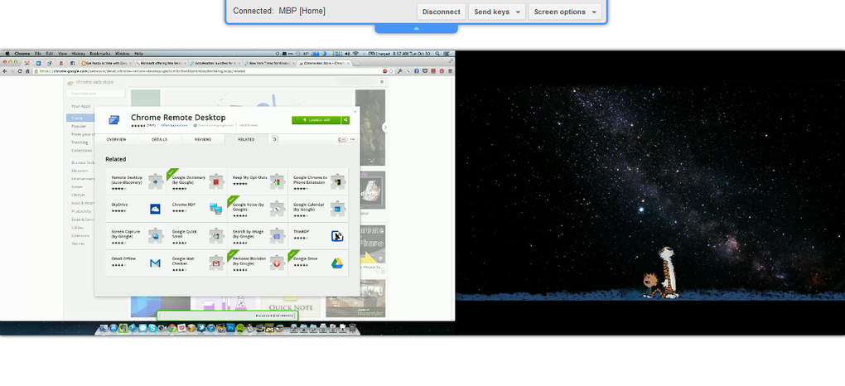
Task: Switch to the Microsoft offering browser tab
Action: (x=161, y=63)
